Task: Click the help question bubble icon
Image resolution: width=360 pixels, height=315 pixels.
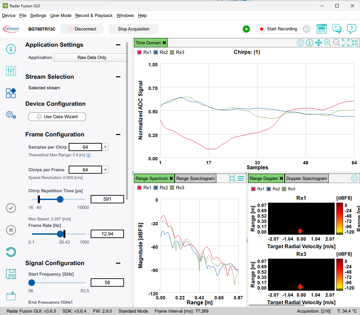Action: [352, 29]
